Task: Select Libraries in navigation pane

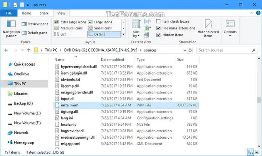Action: point(18,94)
